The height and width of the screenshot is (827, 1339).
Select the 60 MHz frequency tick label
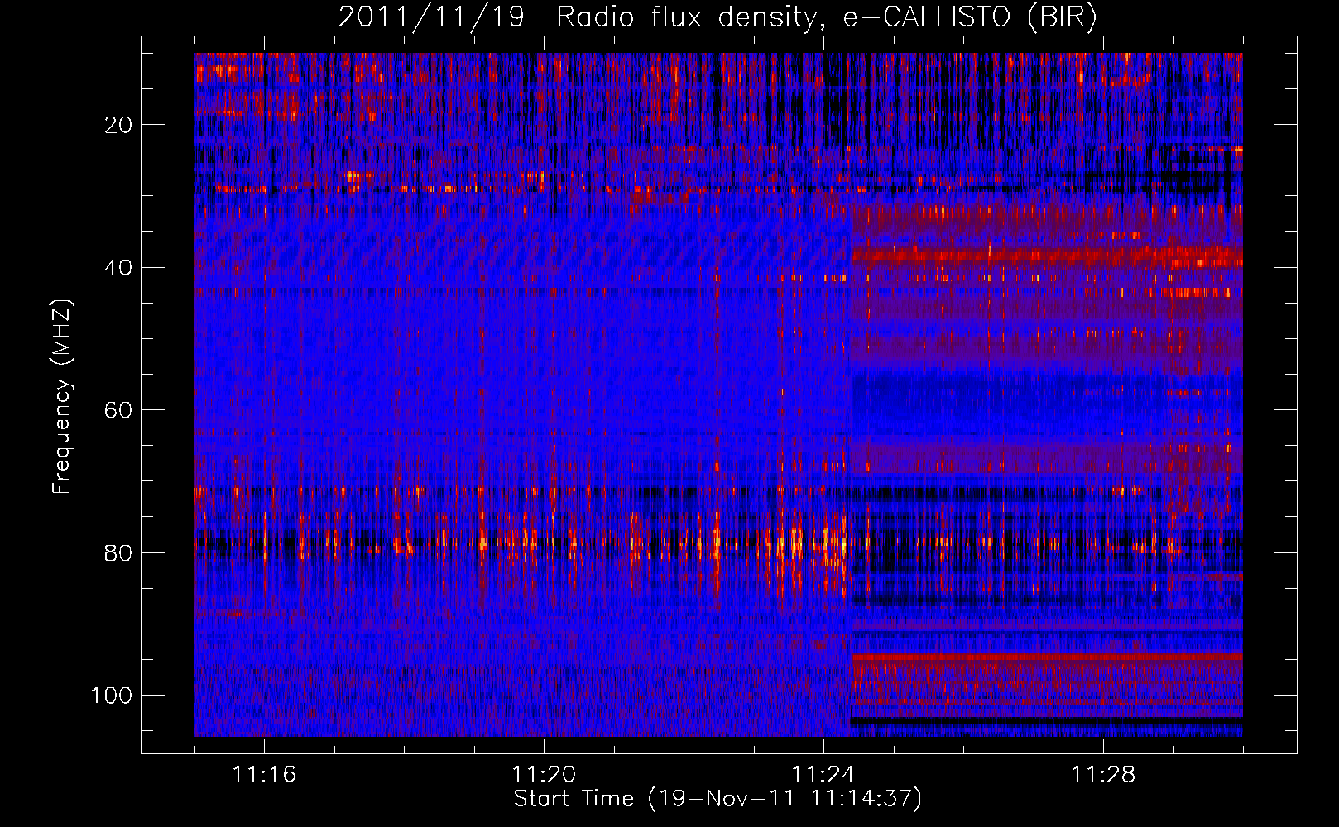[x=119, y=410]
